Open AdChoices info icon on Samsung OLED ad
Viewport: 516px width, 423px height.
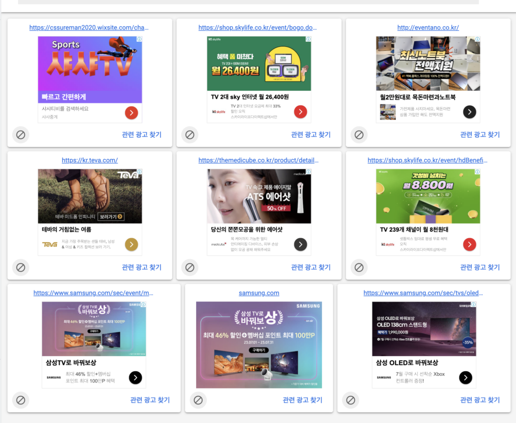(x=474, y=304)
